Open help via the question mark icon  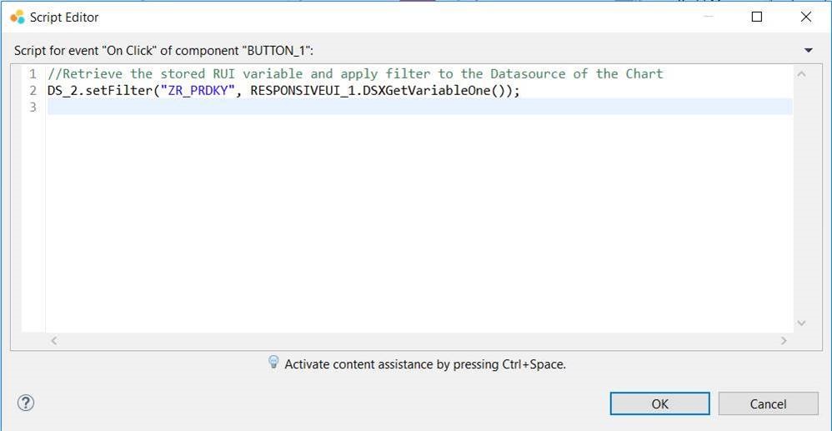pyautogui.click(x=25, y=403)
